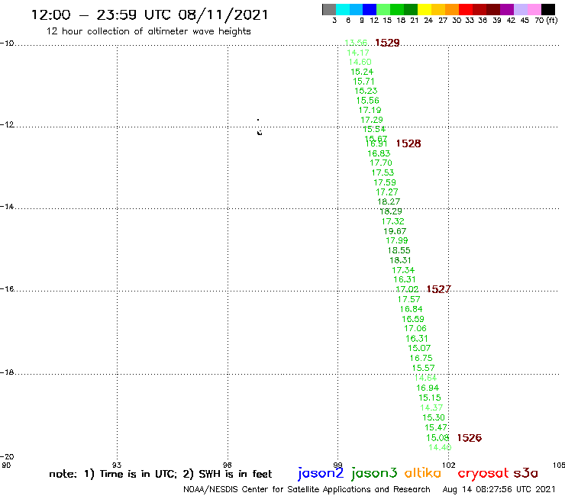Select the dark blue legend swatch
The width and height of the screenshot is (565, 496).
click(x=370, y=9)
